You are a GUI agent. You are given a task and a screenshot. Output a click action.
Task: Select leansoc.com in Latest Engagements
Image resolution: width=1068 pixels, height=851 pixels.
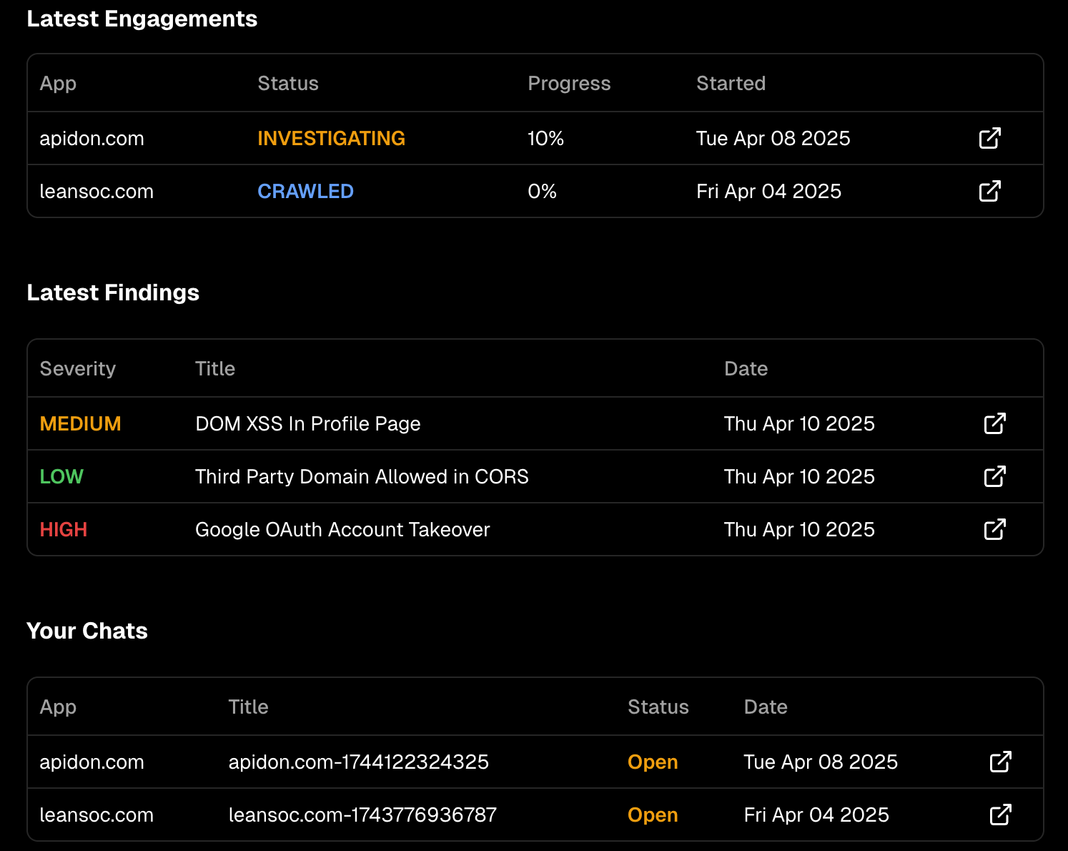tap(97, 191)
